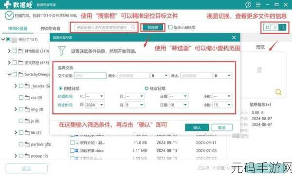Open the hamburger menu in title bar
The image size is (292, 177).
click(258, 4)
